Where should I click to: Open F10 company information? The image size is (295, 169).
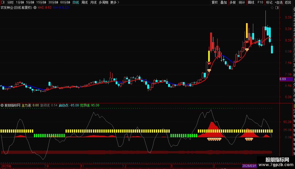[x=260, y=2]
